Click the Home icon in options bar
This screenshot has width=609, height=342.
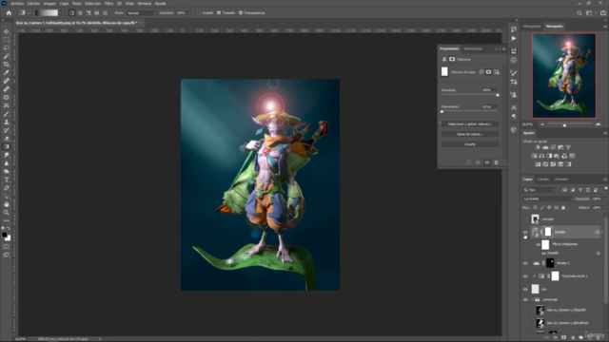[x=9, y=12]
